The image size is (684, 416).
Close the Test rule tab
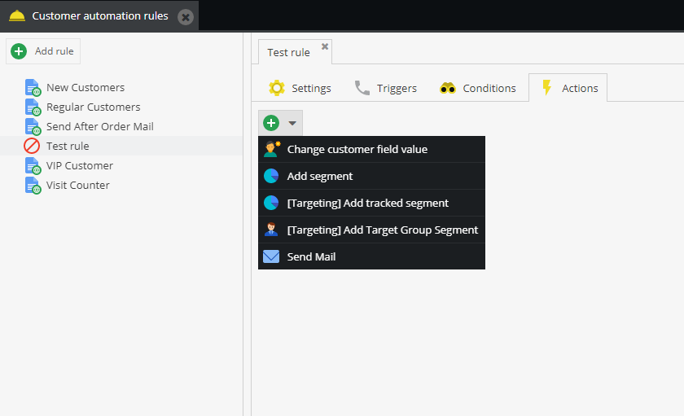point(325,46)
